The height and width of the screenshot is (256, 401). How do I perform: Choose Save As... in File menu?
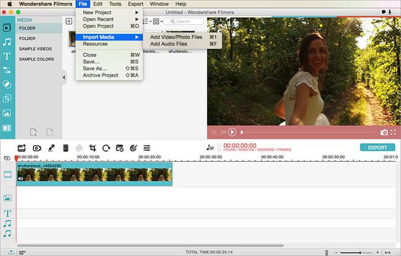click(109, 68)
